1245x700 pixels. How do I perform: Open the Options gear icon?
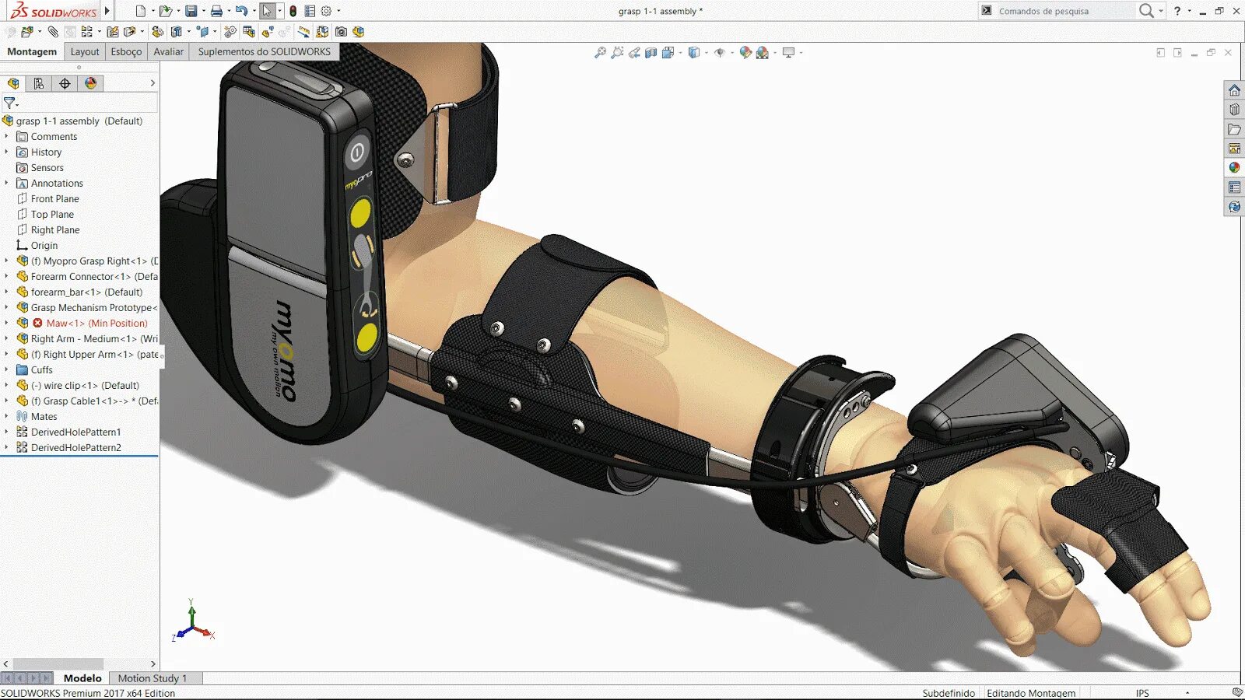(x=326, y=11)
